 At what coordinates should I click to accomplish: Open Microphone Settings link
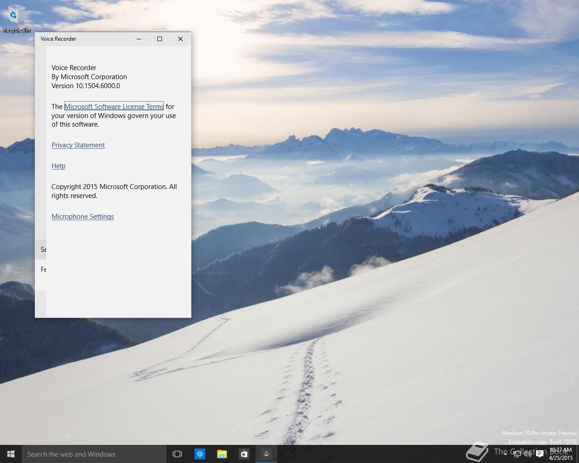tap(83, 217)
